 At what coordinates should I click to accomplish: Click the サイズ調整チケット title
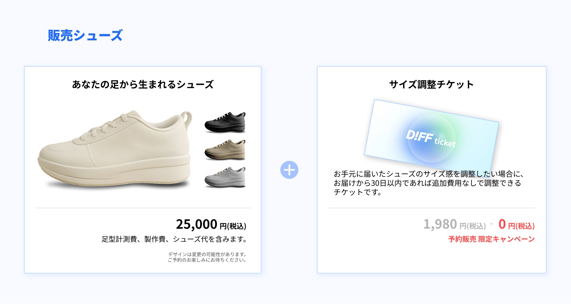(431, 85)
